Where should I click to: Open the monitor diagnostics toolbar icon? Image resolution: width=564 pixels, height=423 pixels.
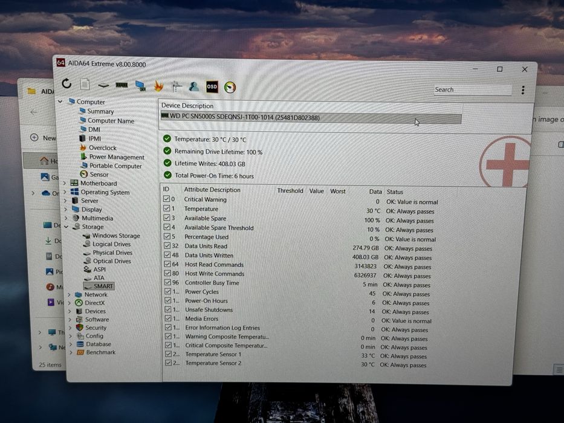tap(140, 86)
